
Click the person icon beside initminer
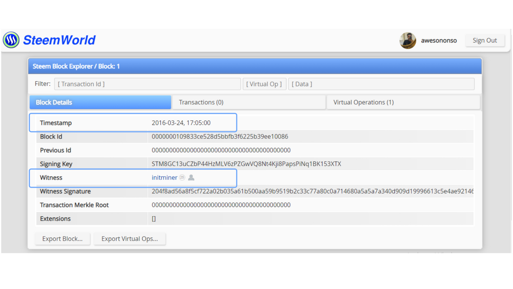[x=191, y=177]
